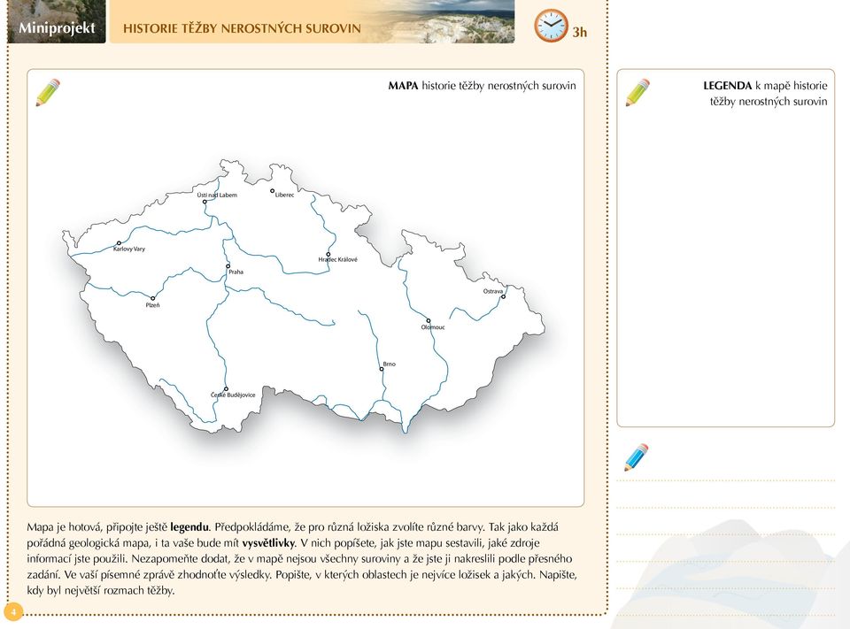Click the Praha city marker
This screenshot has width=850, height=629.
click(228, 266)
